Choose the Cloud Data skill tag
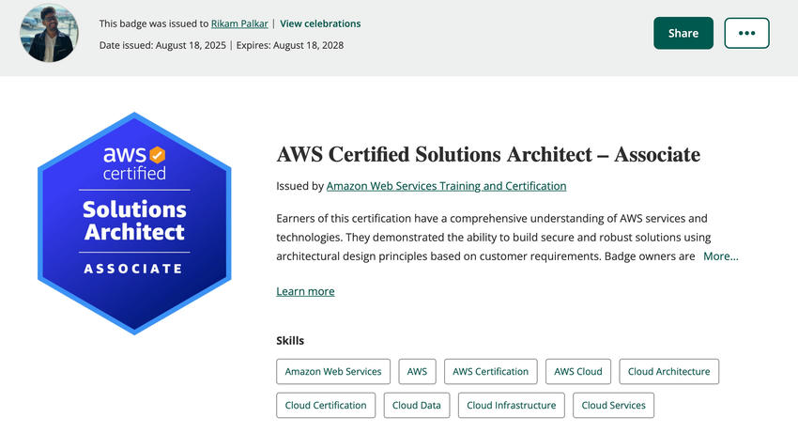Screen dimensions: 798x433 [x=417, y=405]
